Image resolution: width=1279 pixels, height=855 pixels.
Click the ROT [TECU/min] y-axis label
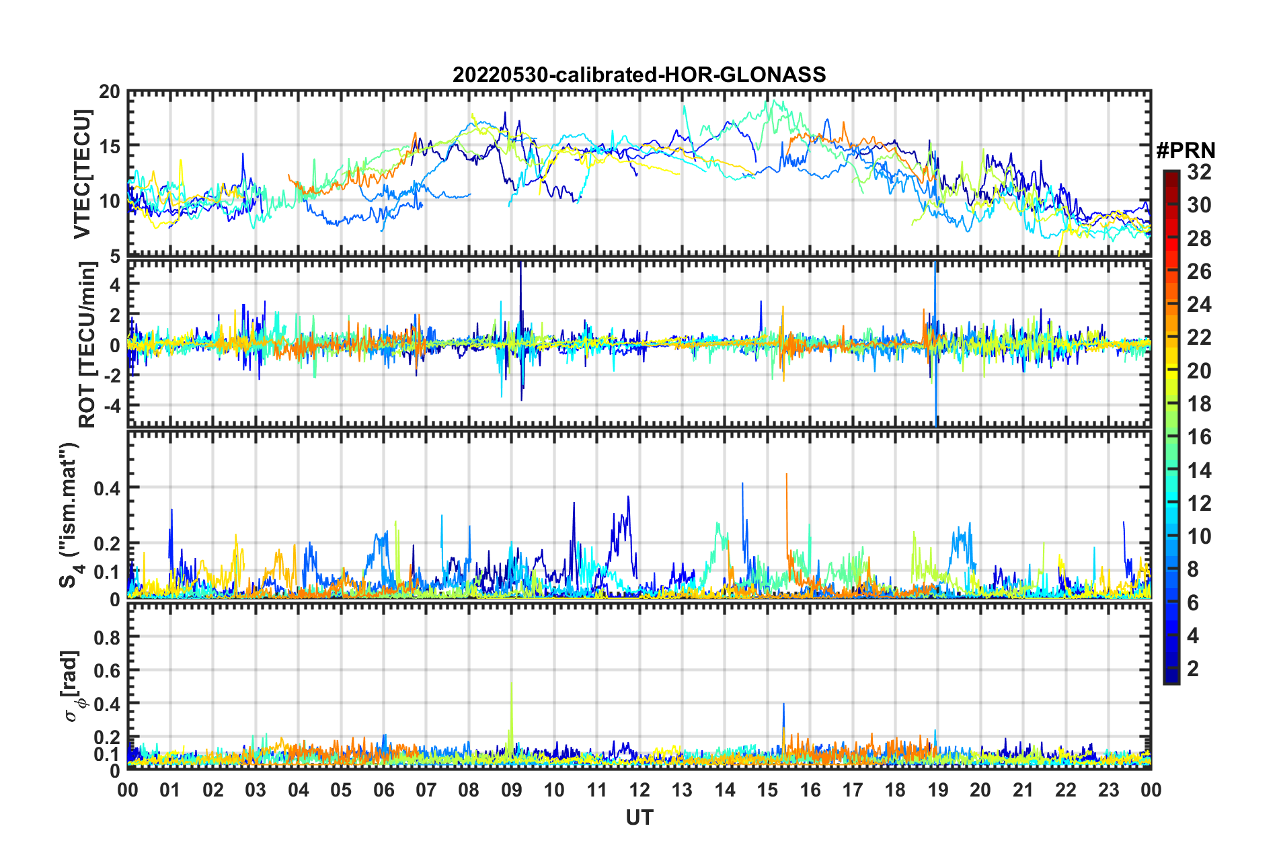point(87,345)
